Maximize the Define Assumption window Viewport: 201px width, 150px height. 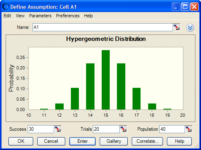185,6
